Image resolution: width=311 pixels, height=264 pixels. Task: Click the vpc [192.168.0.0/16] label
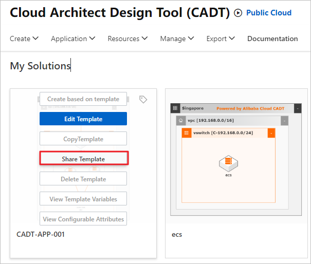pos(211,121)
